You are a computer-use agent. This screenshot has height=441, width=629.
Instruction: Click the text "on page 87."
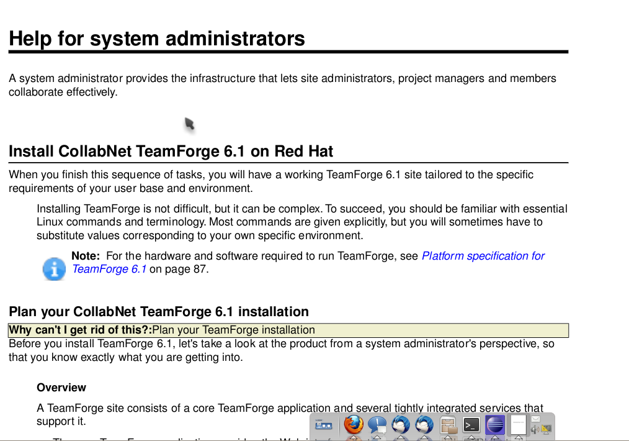point(179,269)
